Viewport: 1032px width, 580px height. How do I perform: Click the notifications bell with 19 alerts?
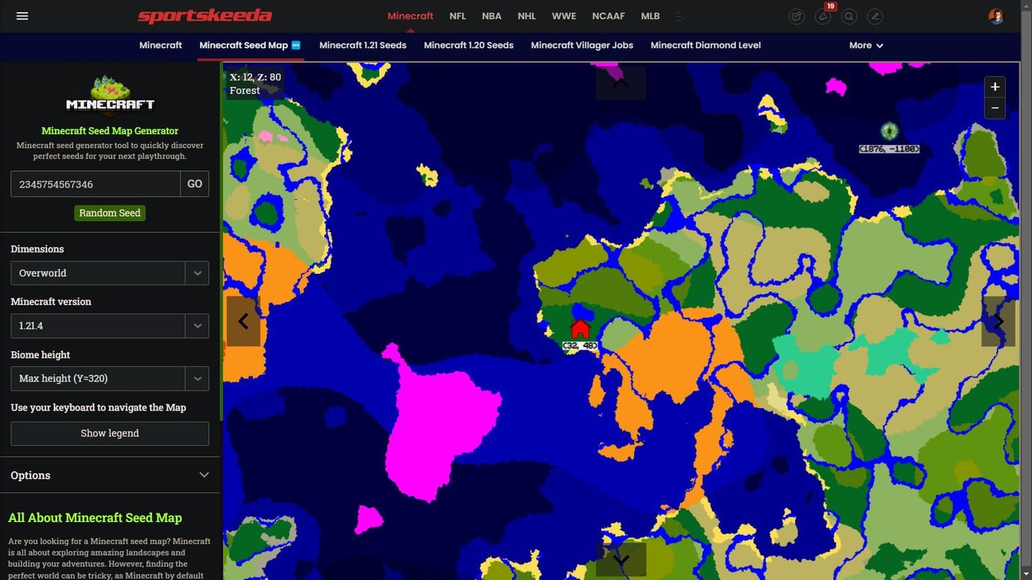pos(823,16)
